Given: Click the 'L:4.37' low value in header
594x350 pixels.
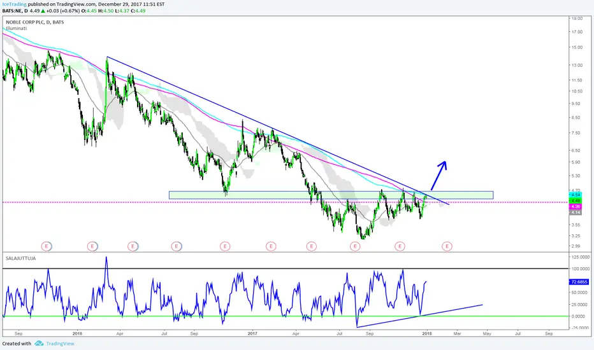Looking at the screenshot, I should [x=122, y=11].
